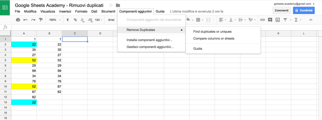Select Compare columns or sheets

(214, 38)
